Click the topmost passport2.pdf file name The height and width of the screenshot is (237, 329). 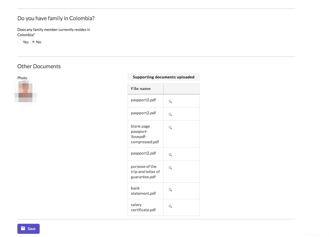tap(143, 100)
